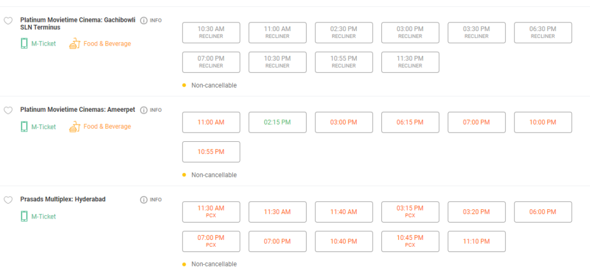Open Platinum Movietime Cinemas: Ameerpet cinema name

(x=78, y=110)
